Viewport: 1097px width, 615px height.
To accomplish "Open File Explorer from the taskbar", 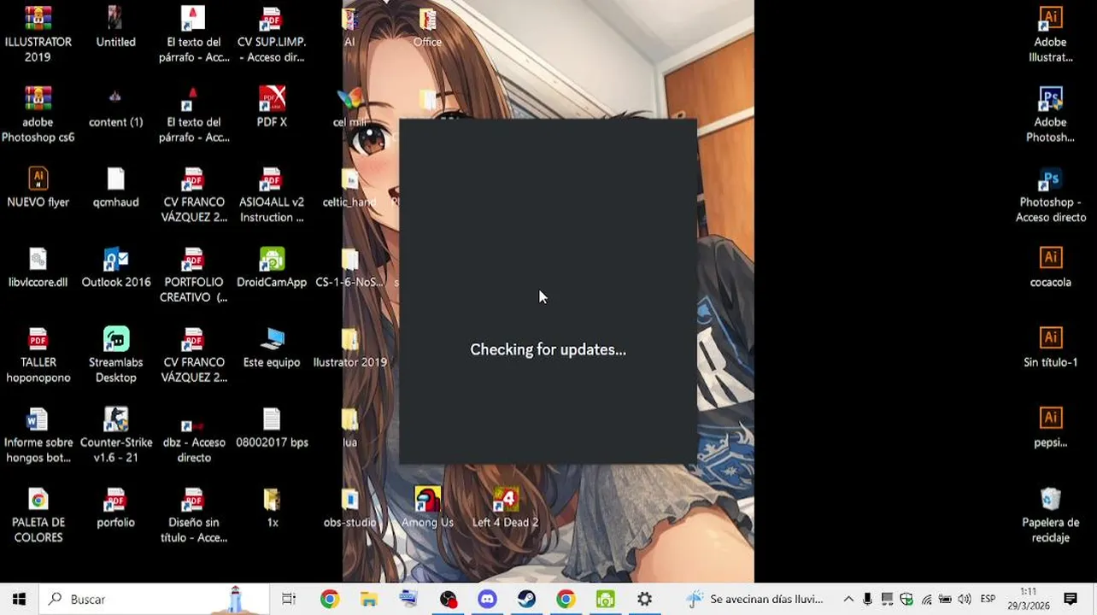I will click(x=368, y=600).
